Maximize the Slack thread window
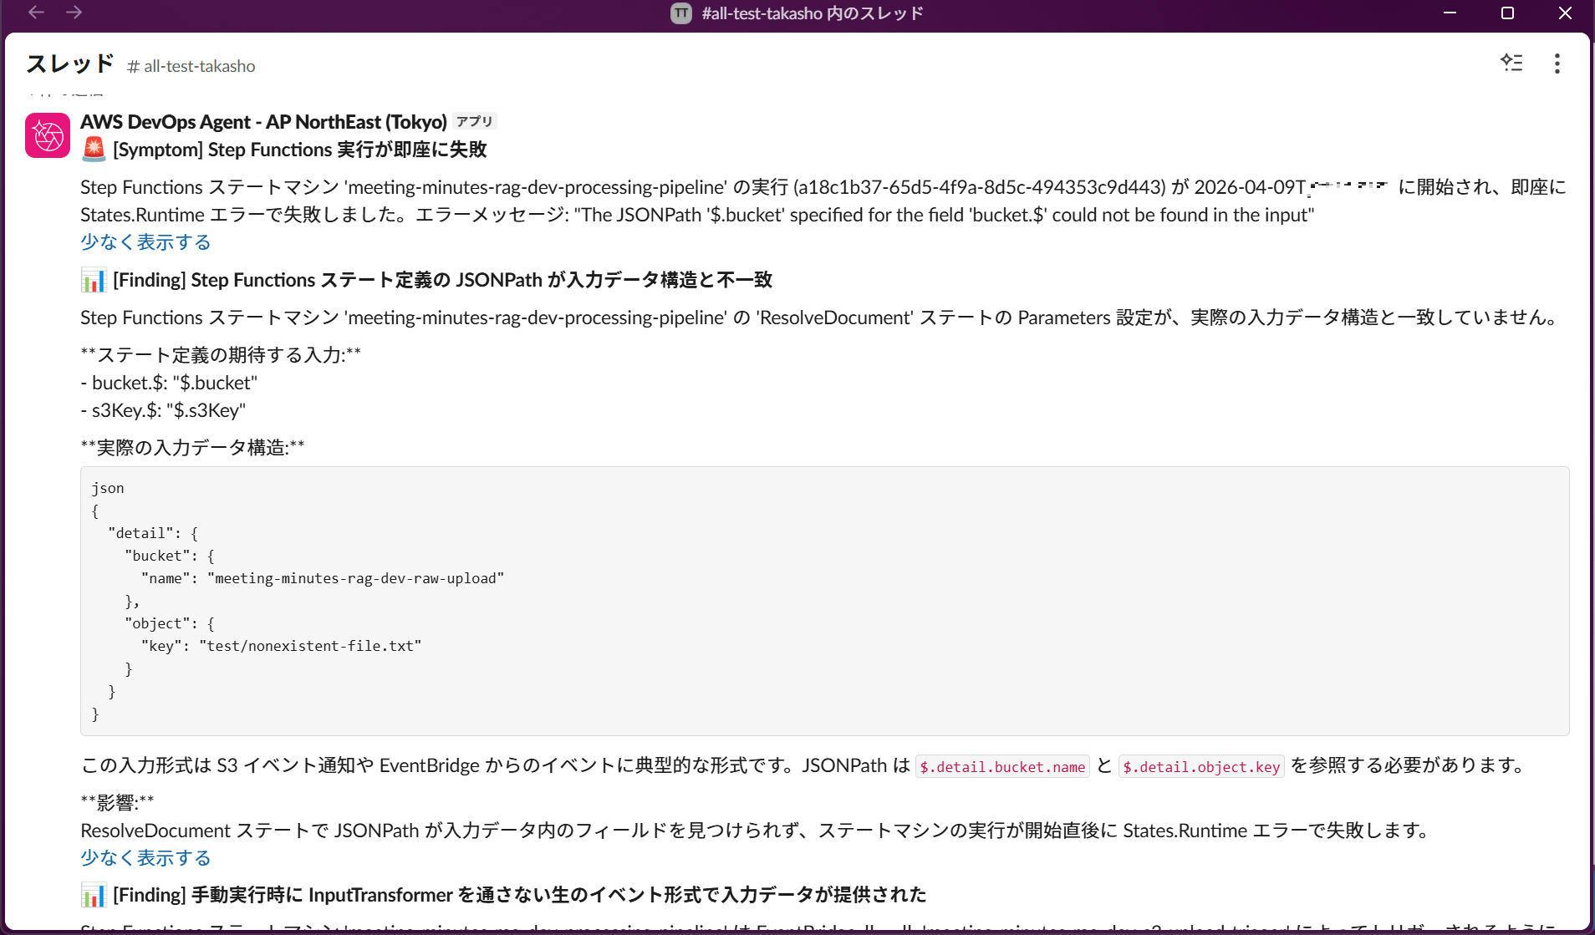This screenshot has height=935, width=1595. click(1507, 13)
